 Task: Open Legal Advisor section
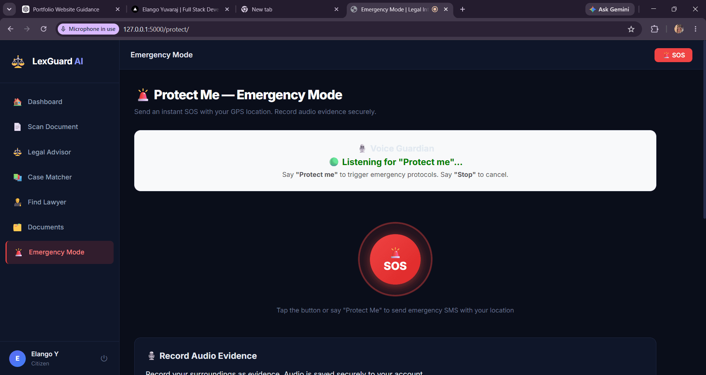click(60, 152)
